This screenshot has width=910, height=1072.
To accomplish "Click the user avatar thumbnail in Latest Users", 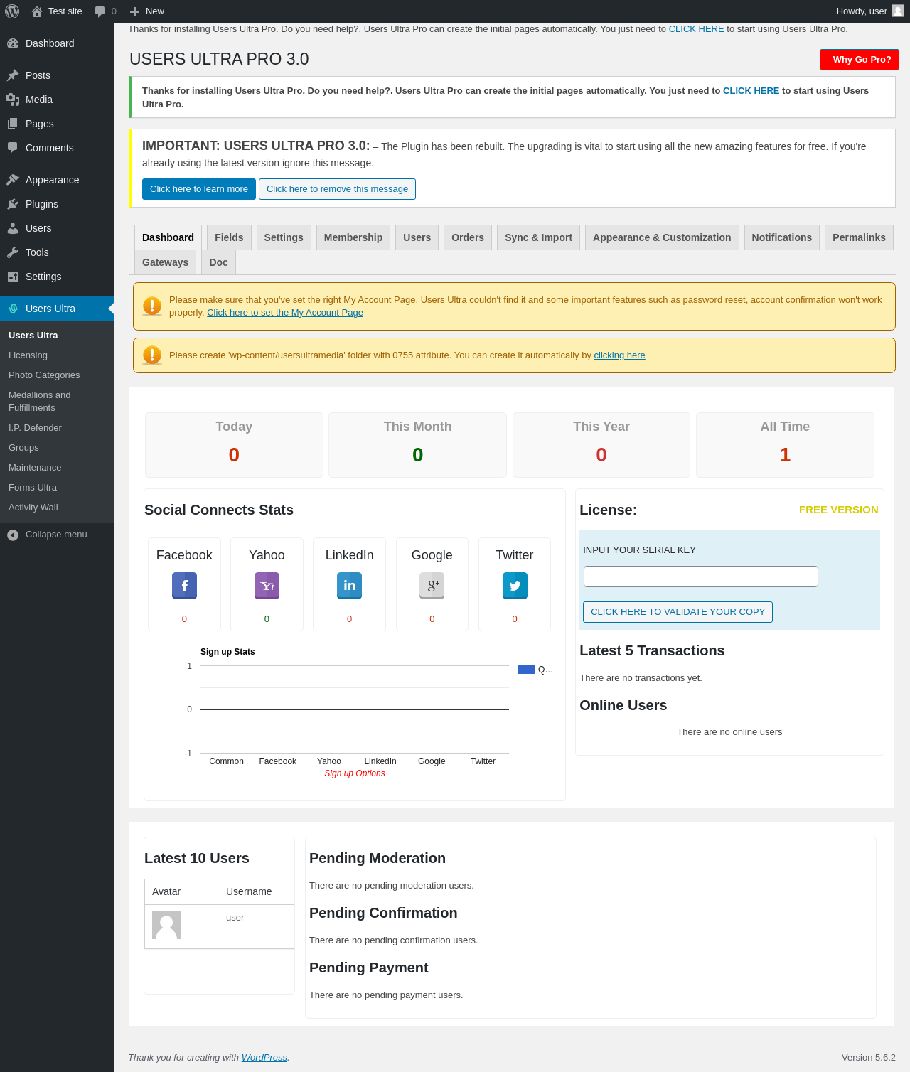I will [166, 925].
